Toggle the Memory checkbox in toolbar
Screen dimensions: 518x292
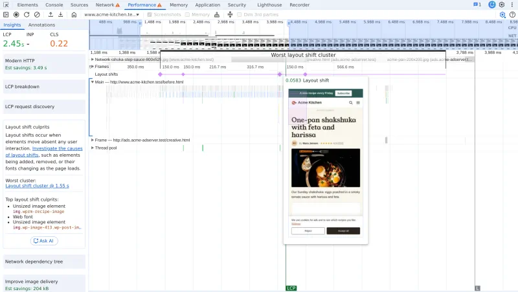click(x=187, y=14)
